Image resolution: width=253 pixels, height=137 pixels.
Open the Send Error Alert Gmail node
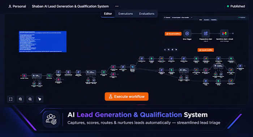(x=224, y=33)
